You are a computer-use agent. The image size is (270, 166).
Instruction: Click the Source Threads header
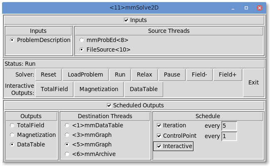point(169,31)
